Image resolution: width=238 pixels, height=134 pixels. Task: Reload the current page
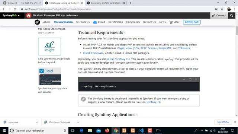point(15,9)
